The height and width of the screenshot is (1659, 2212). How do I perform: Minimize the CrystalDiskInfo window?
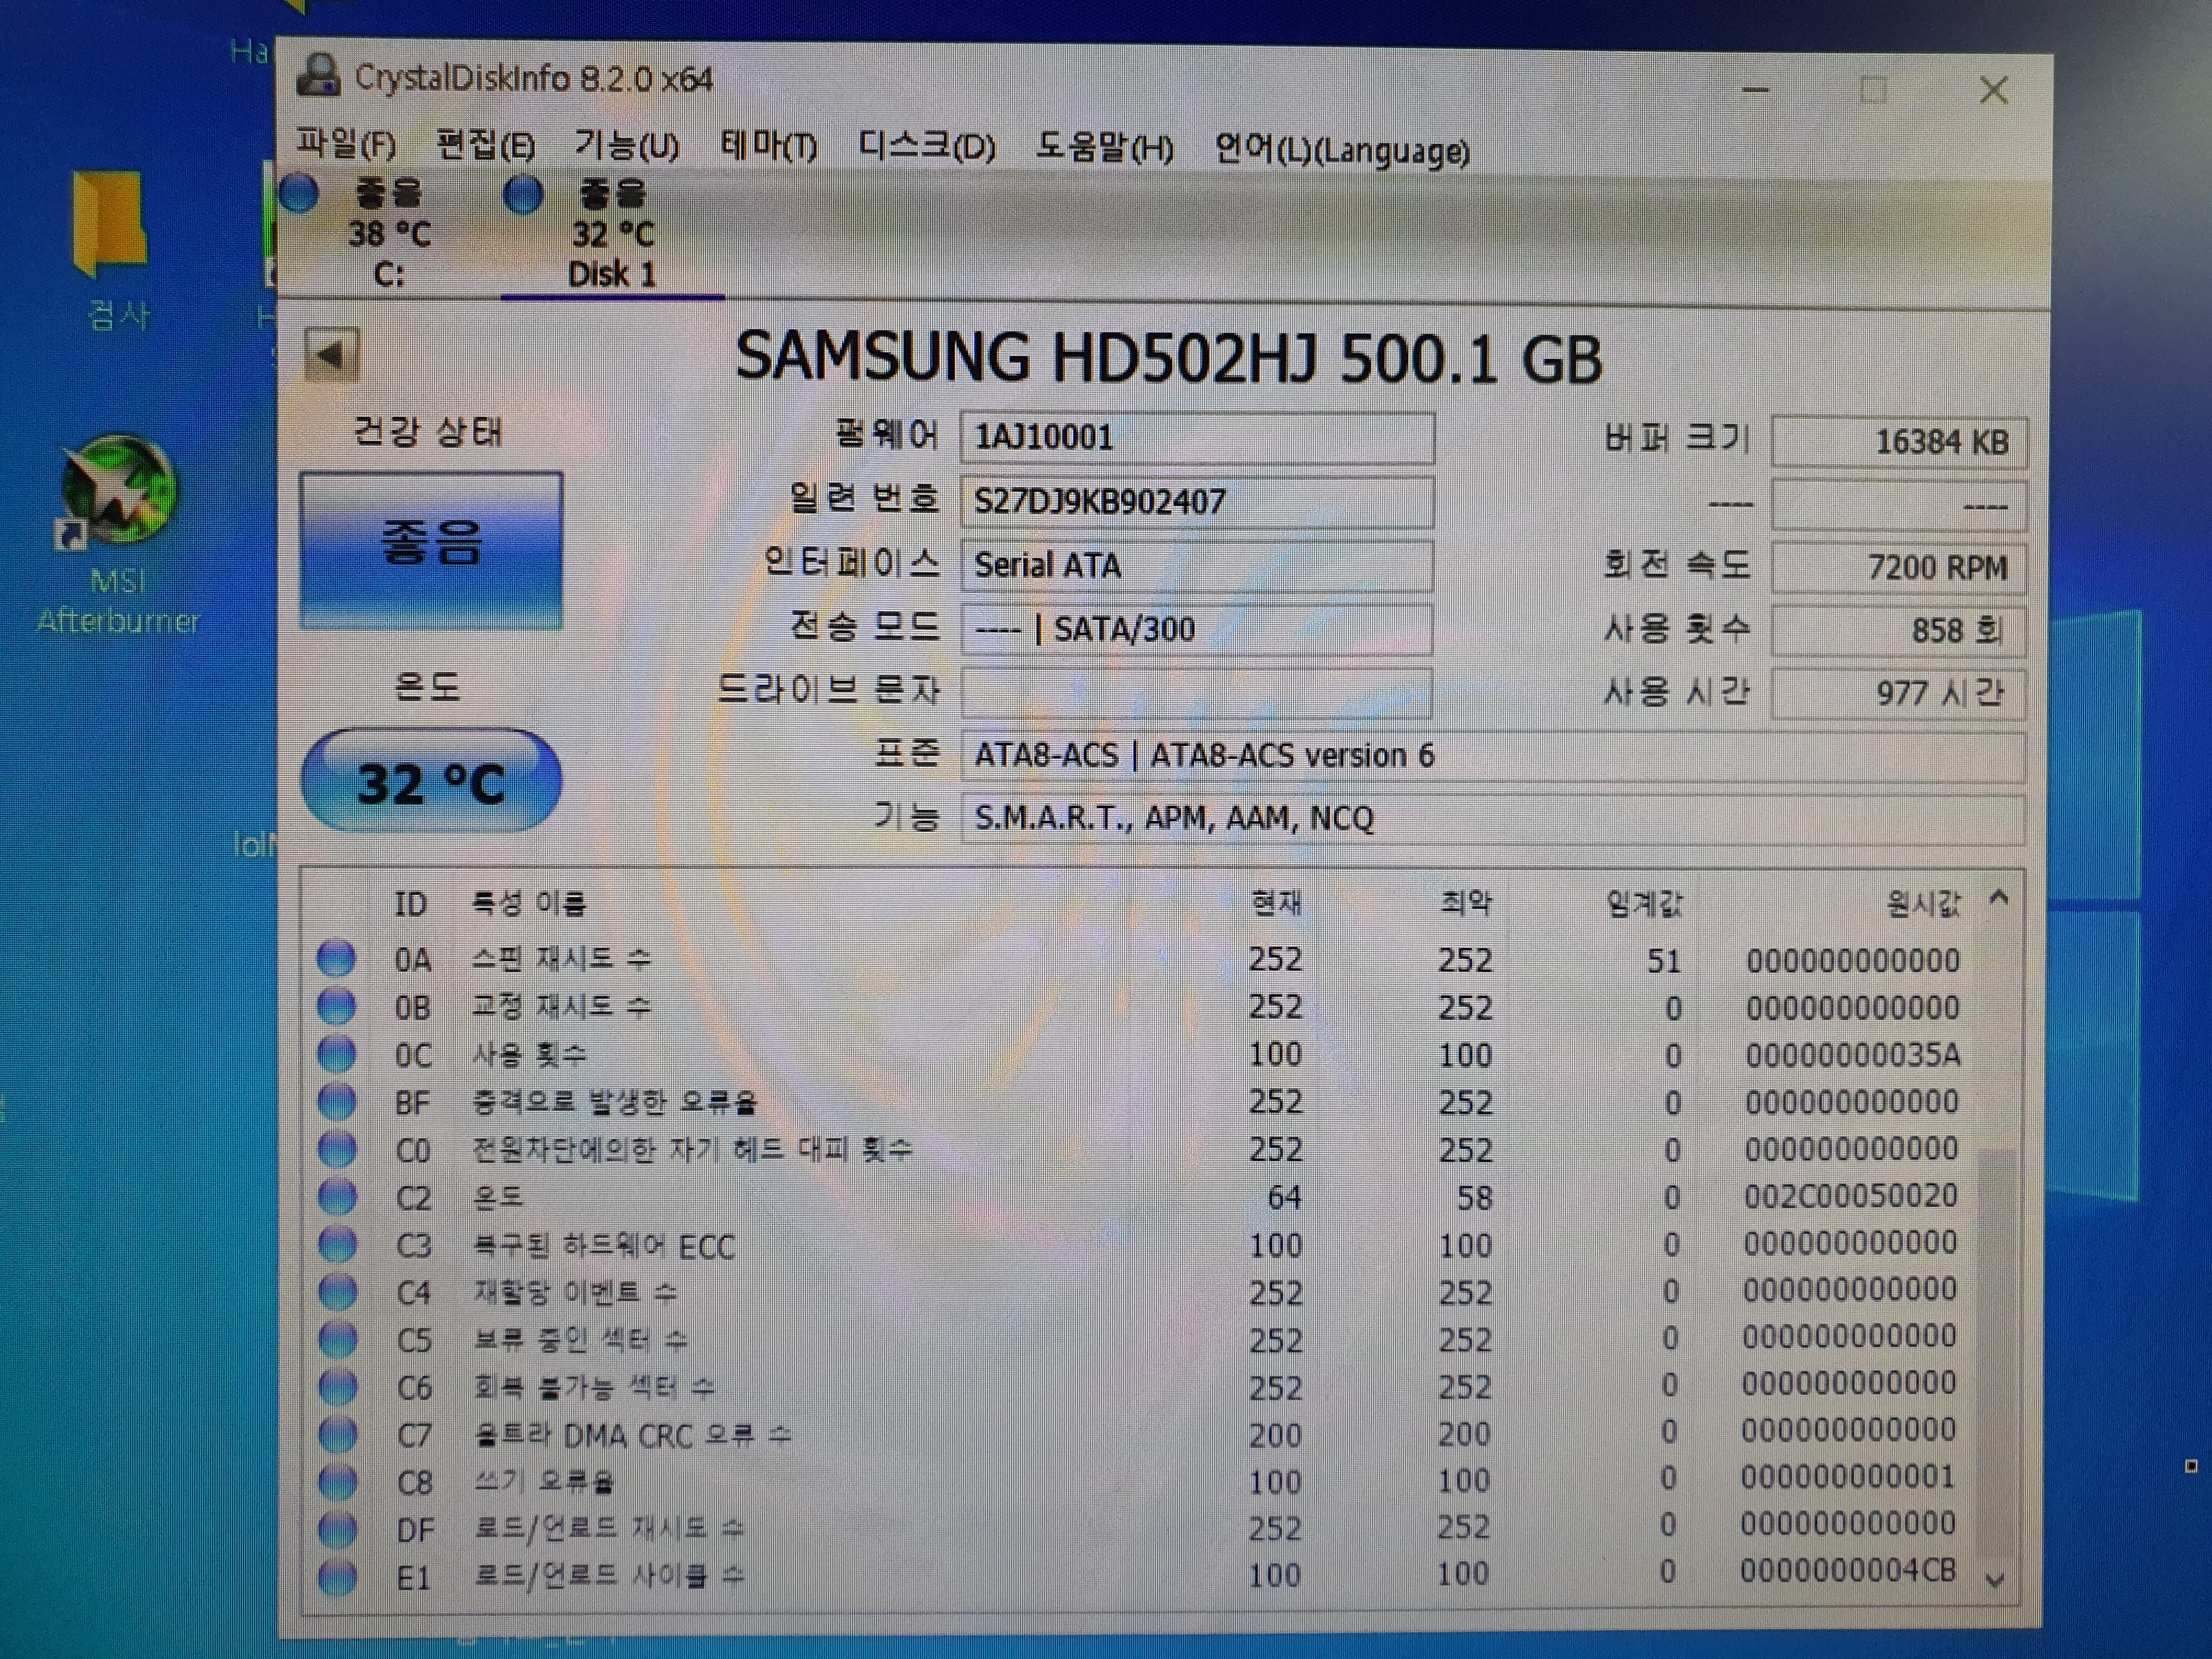(1756, 90)
